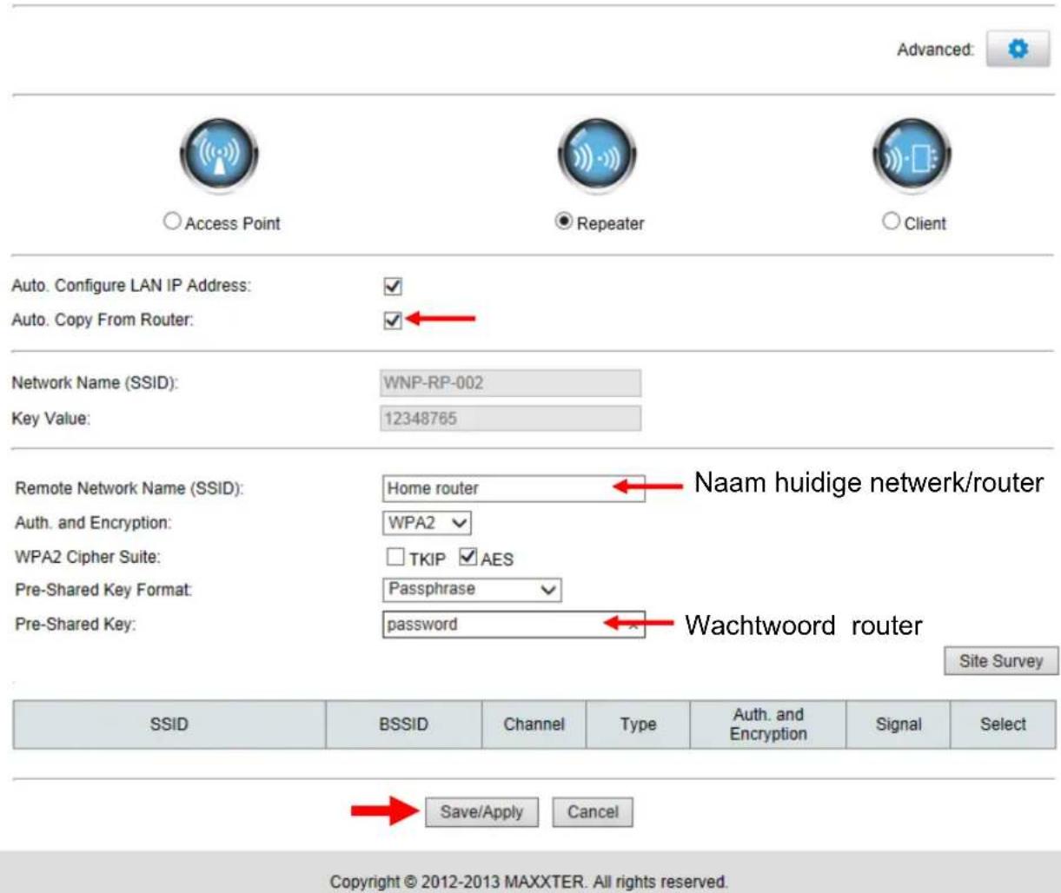Click the Advanced: label text
The image size is (1061, 893).
pos(935,50)
